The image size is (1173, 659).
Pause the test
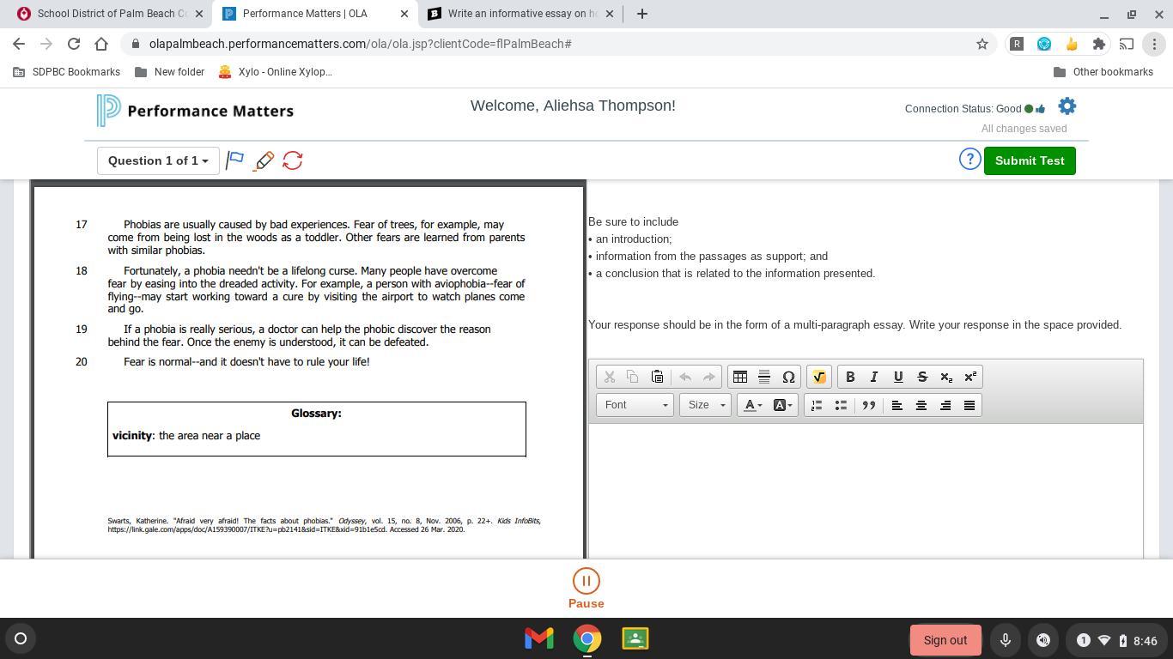[x=586, y=589]
